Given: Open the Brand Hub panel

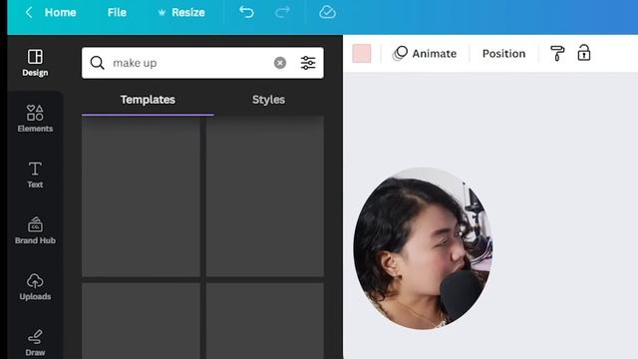Looking at the screenshot, I should click(35, 230).
